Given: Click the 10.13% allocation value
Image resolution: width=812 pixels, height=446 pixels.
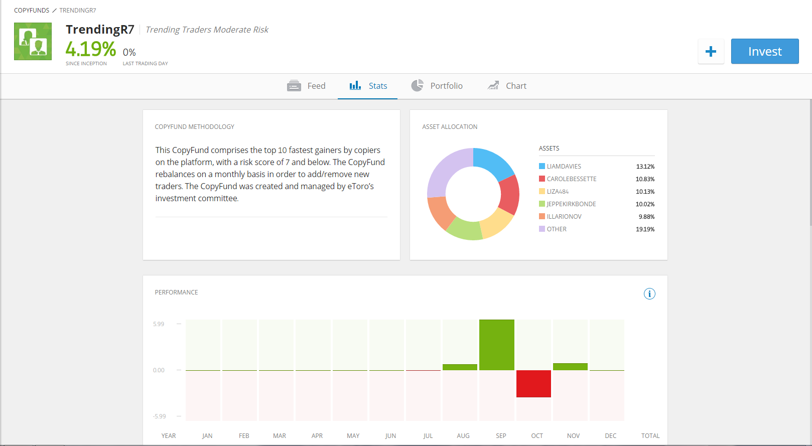Looking at the screenshot, I should click(x=645, y=192).
